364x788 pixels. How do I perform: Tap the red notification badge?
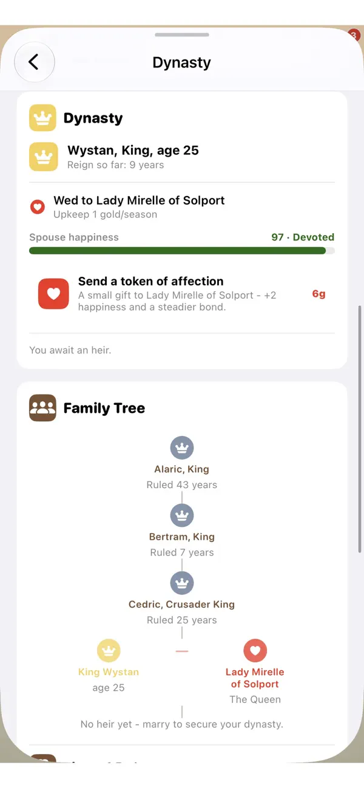(354, 35)
